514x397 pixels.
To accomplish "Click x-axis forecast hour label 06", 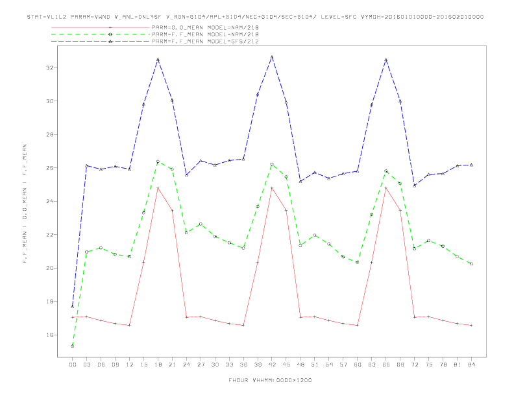I will click(x=101, y=365).
